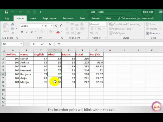Click the Middle Align icon
Image resolution: width=163 pixels, height=122 pixels.
point(72,24)
